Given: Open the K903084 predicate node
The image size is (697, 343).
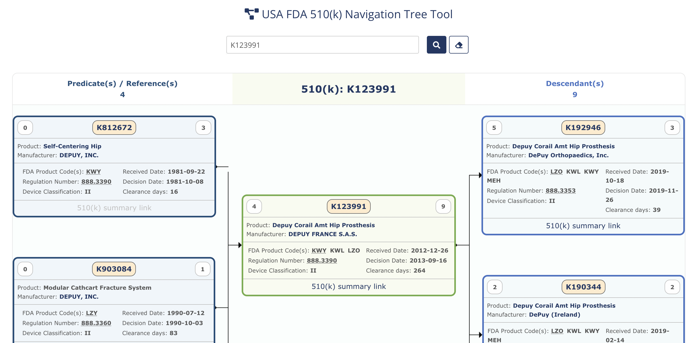Looking at the screenshot, I should coord(114,269).
